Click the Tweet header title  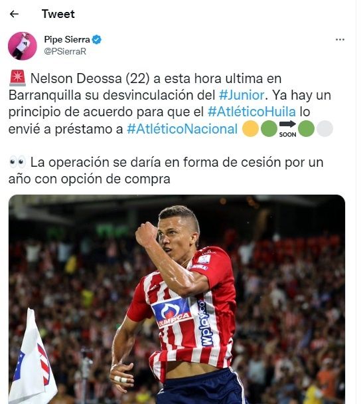click(x=58, y=14)
